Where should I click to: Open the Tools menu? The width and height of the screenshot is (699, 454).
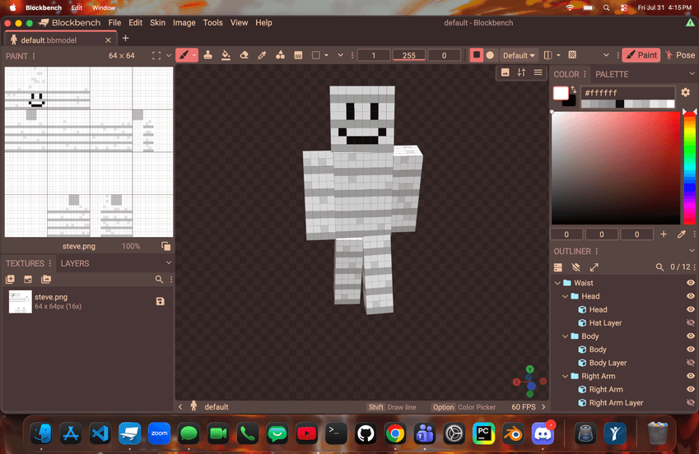pos(212,23)
